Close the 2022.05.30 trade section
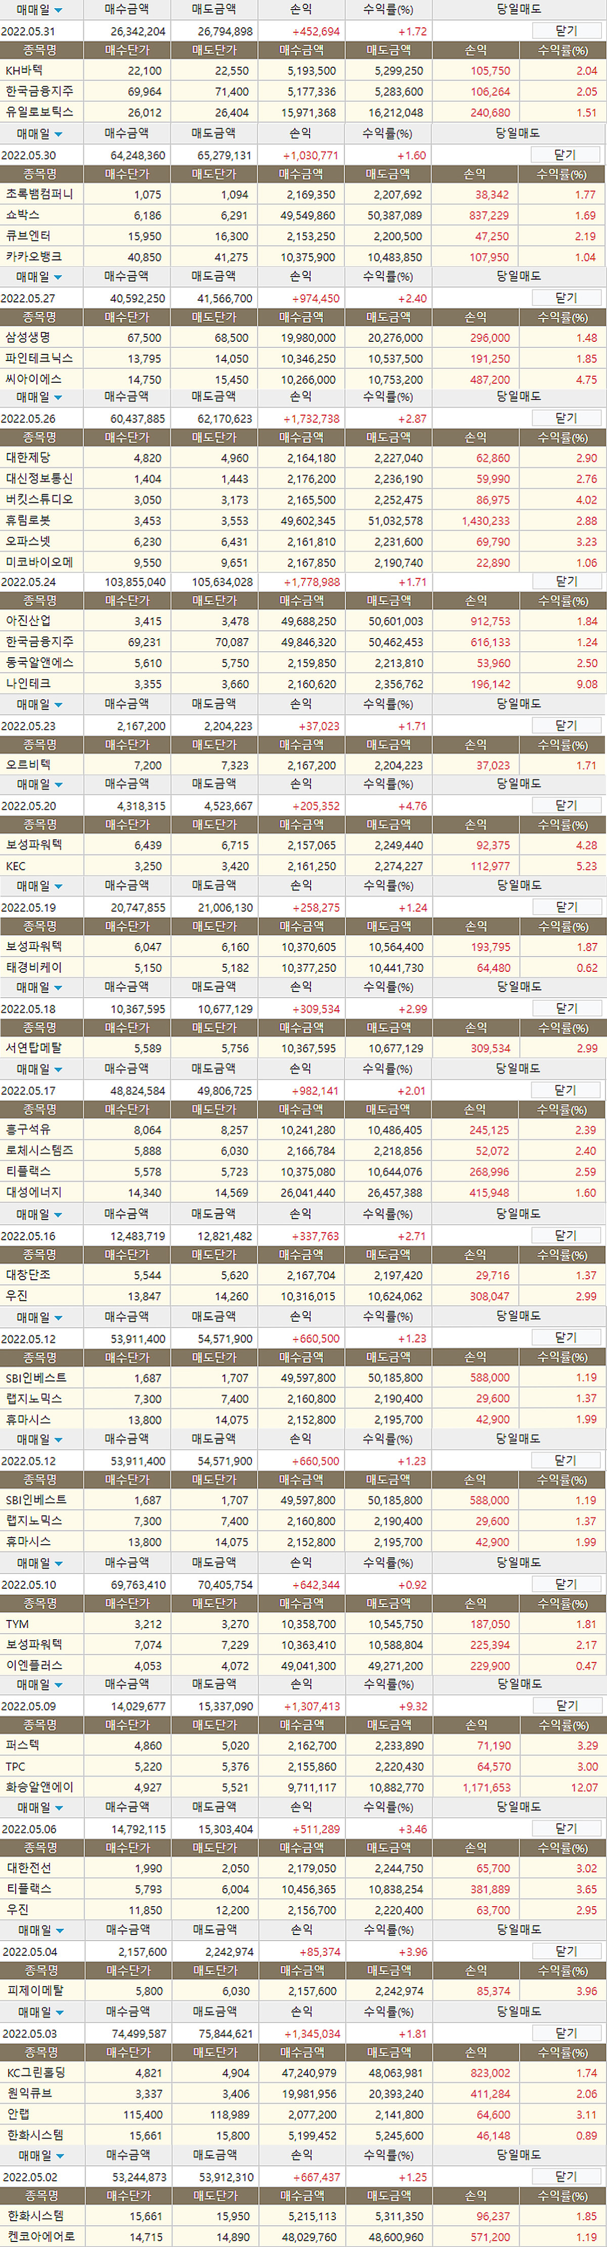The height and width of the screenshot is (2247, 607). point(565,154)
